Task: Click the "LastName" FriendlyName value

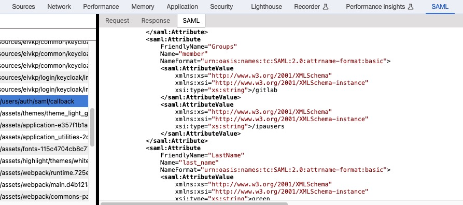Action: tap(227, 155)
